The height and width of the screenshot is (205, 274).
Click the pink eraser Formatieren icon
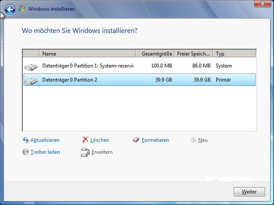point(136,140)
